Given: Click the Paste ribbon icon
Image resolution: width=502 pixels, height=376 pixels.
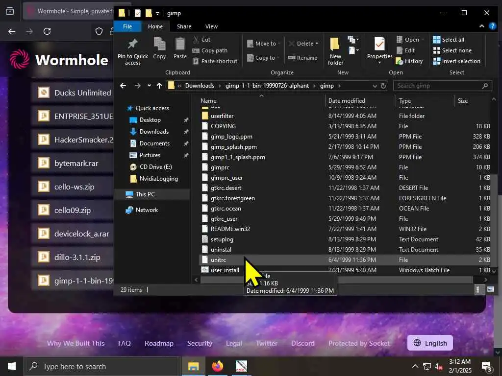Looking at the screenshot, I should coord(180,48).
